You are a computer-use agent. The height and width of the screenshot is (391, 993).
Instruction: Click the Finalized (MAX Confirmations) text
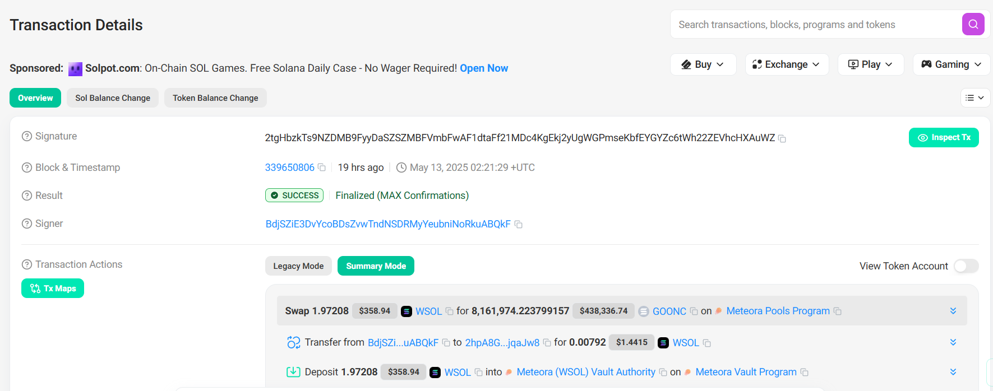[402, 195]
